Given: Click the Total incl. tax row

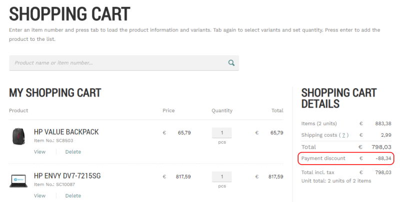Looking at the screenshot, I should tap(345, 172).
